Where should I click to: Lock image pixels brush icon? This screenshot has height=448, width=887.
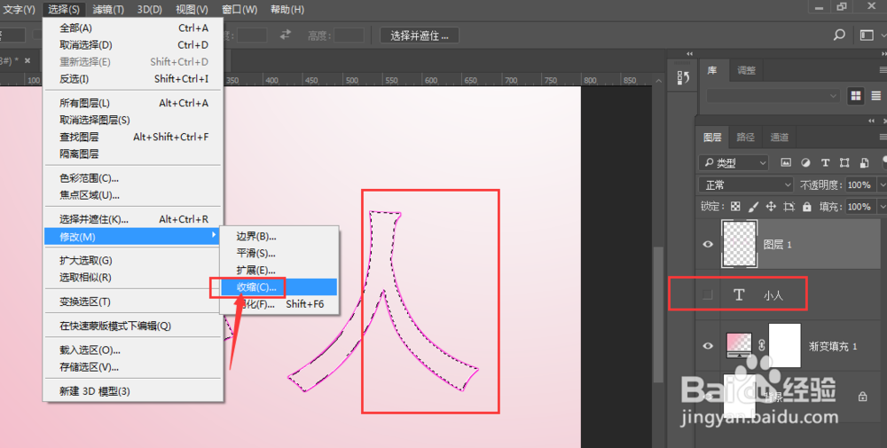coord(753,207)
